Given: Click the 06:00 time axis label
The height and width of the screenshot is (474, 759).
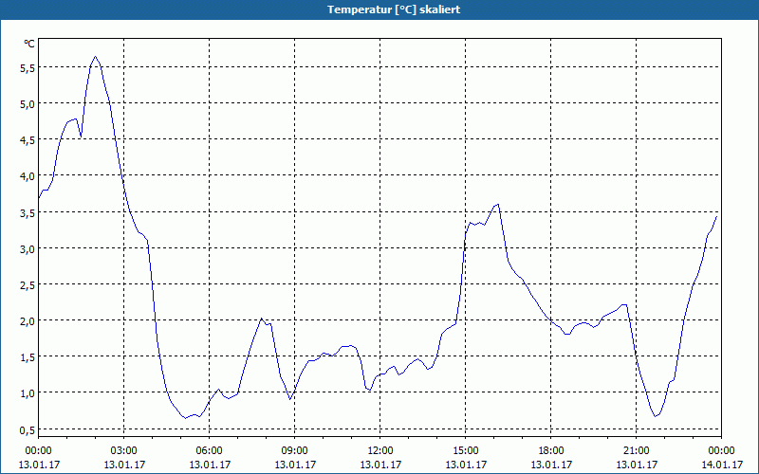Looking at the screenshot, I should pos(209,451).
